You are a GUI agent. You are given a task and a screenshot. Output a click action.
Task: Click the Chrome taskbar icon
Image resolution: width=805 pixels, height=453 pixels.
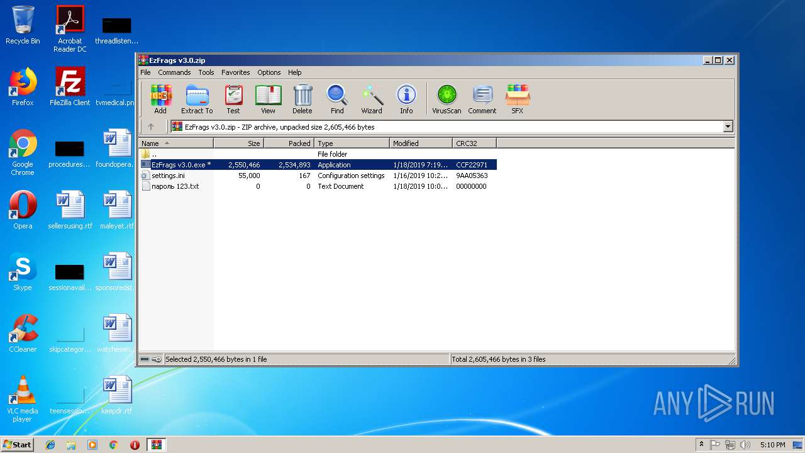[113, 445]
